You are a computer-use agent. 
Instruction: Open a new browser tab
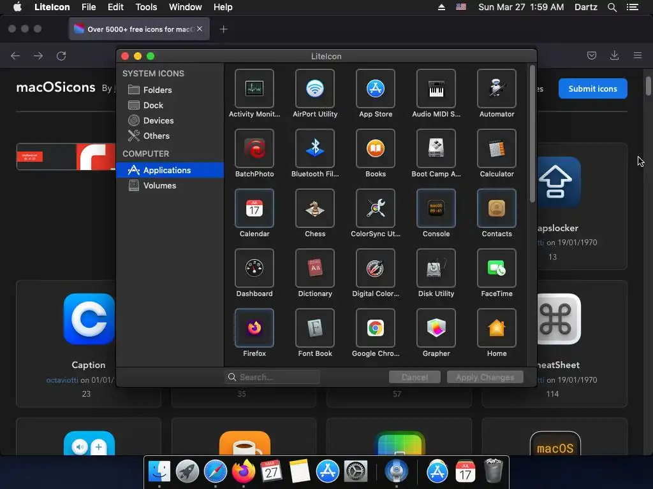coord(224,29)
